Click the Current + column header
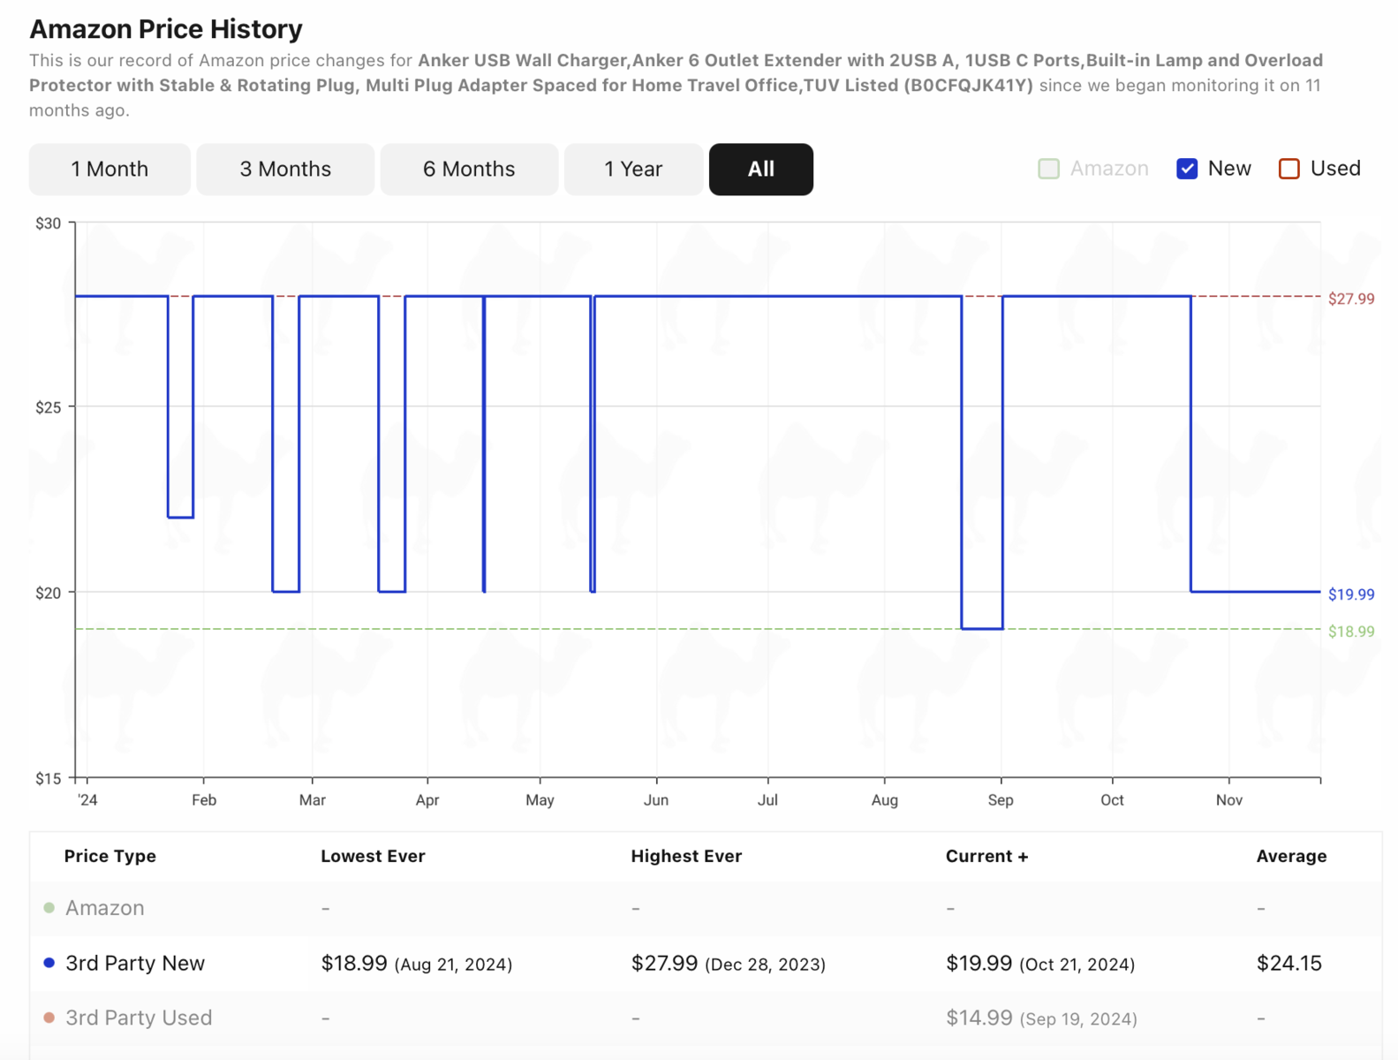Image resolution: width=1398 pixels, height=1060 pixels. click(986, 856)
